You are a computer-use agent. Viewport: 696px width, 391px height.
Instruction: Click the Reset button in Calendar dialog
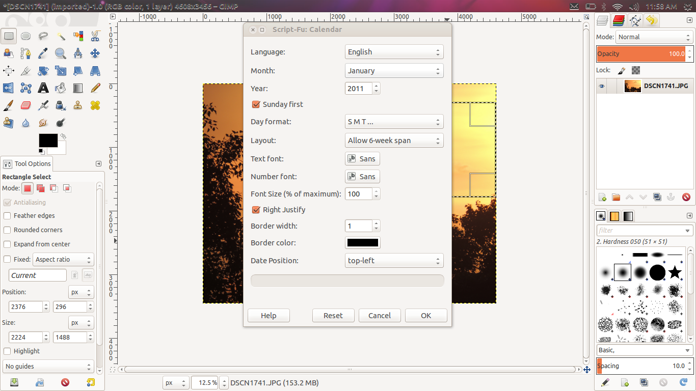point(333,316)
